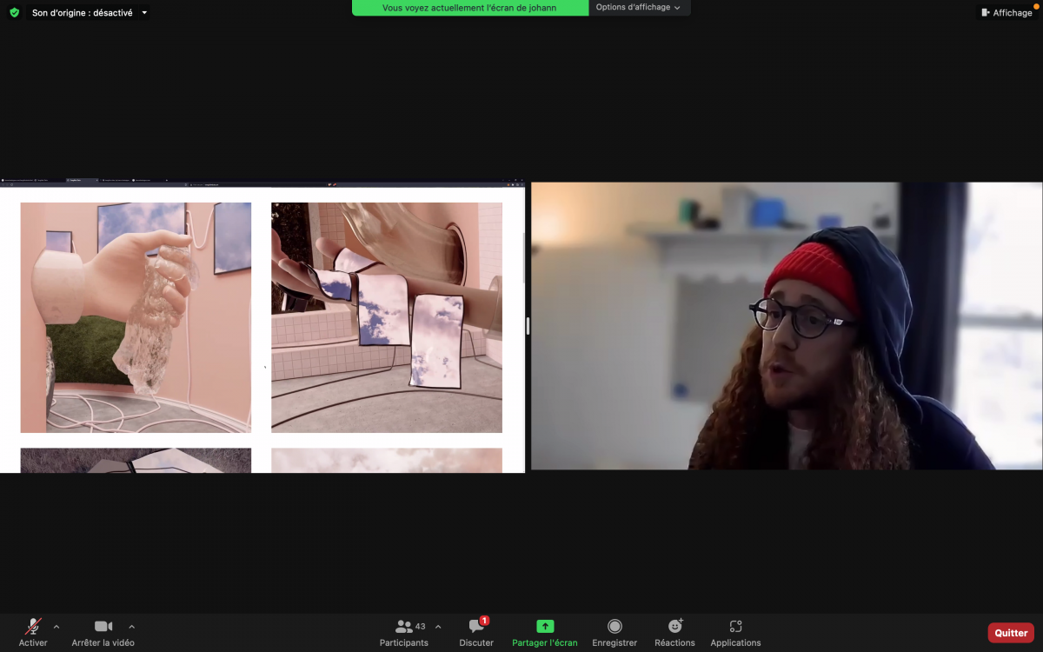
Task: Click the green encryption shield icon
Action: pos(14,13)
